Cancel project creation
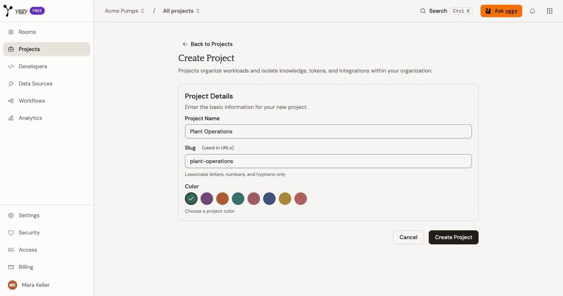Screen dimensions: 563x296 click(x=408, y=237)
